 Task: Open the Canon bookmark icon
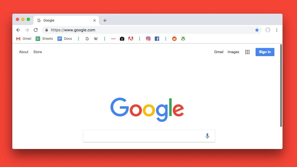click(x=113, y=39)
